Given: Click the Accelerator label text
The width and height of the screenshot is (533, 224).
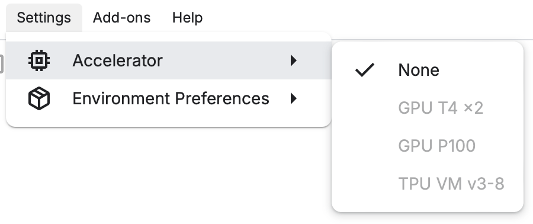Looking at the screenshot, I should tap(118, 60).
